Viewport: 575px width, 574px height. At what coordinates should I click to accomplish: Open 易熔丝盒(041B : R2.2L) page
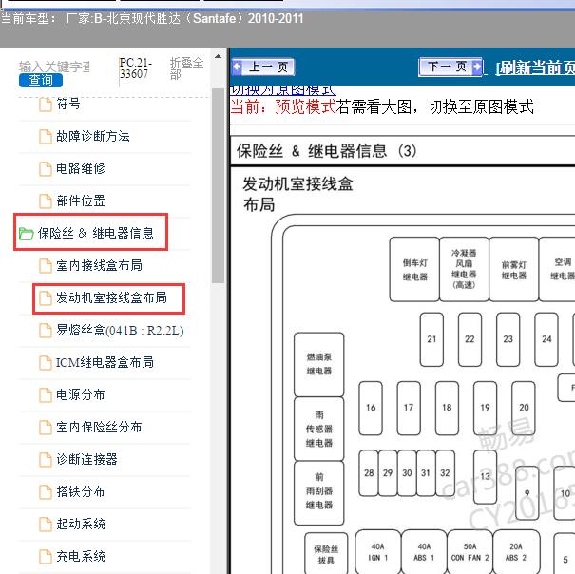(x=120, y=330)
